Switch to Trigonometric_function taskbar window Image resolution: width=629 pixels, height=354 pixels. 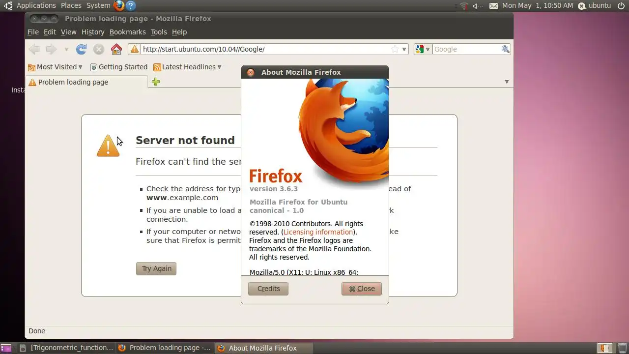pos(67,348)
